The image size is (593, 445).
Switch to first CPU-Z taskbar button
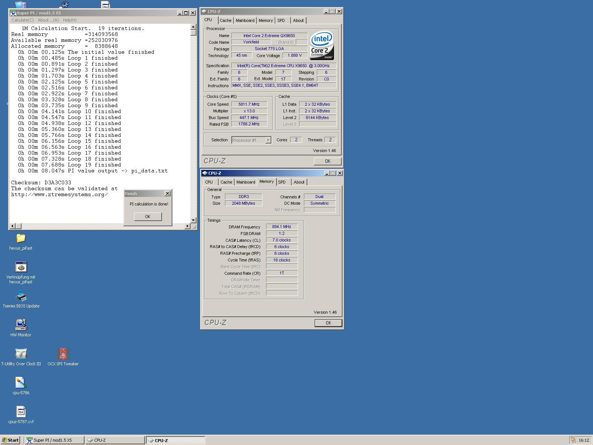tap(115, 440)
